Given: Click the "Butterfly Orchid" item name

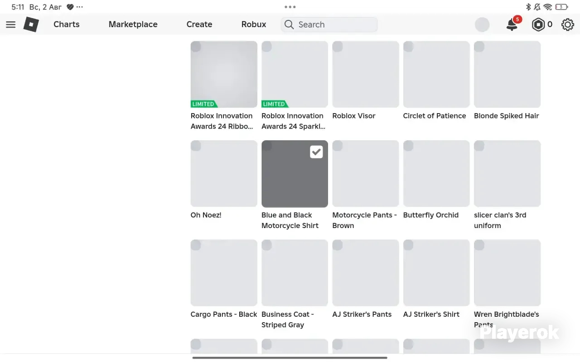Looking at the screenshot, I should click(431, 215).
